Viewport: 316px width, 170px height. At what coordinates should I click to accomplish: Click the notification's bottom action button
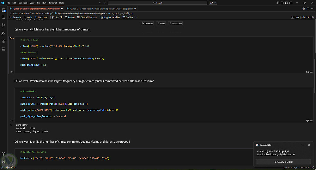tap(286, 162)
